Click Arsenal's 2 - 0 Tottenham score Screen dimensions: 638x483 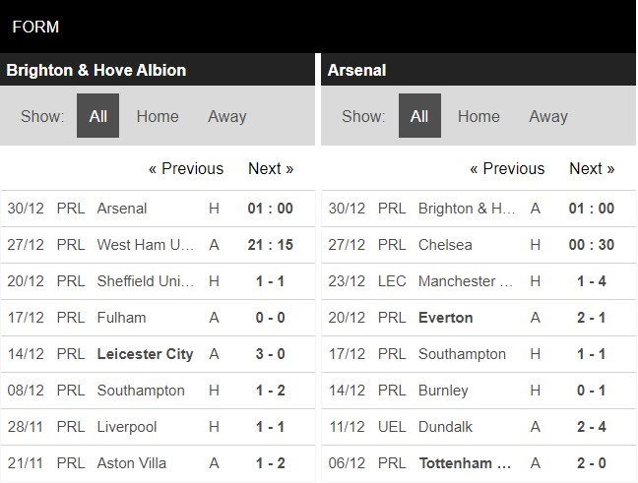(591, 463)
